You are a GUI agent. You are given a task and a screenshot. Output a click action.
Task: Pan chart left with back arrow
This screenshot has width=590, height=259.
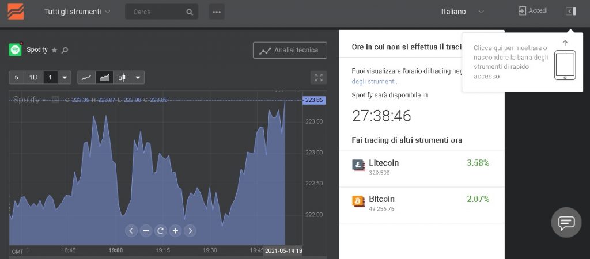[131, 230]
